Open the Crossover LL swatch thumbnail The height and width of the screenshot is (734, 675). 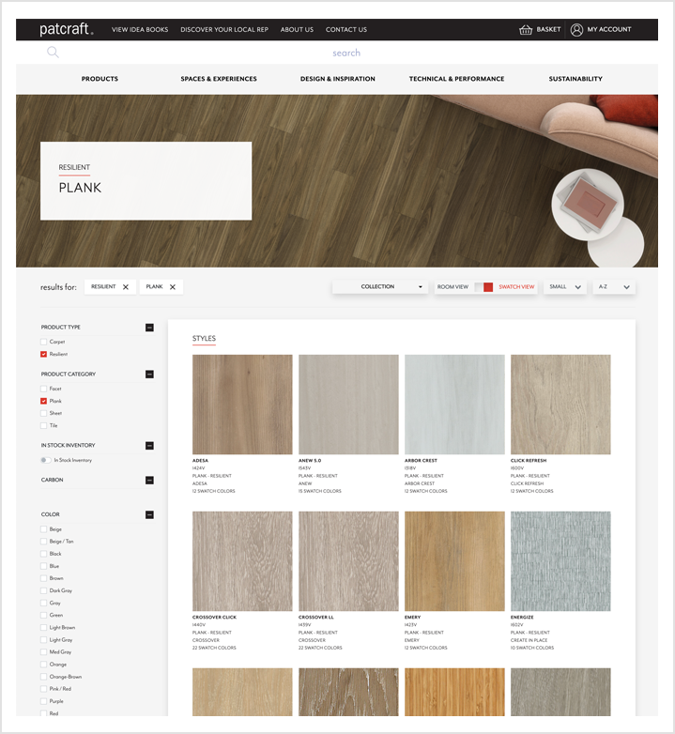pos(348,561)
